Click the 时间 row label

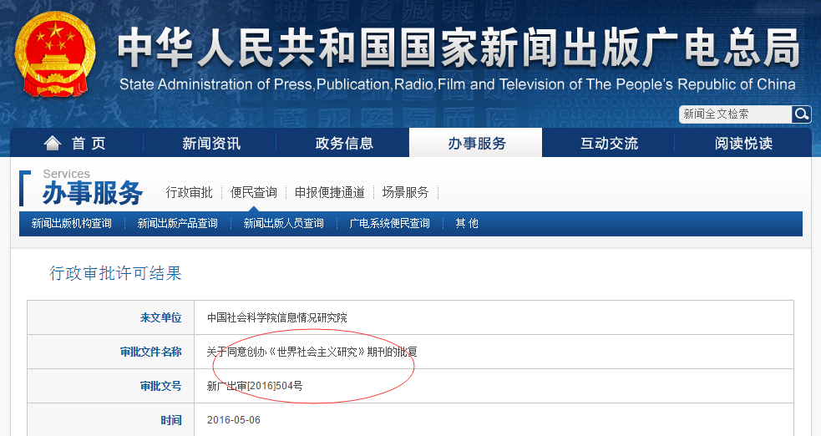[x=171, y=420]
